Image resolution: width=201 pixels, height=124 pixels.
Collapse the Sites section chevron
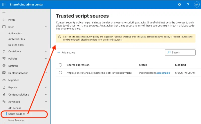pyautogui.click(x=46, y=27)
